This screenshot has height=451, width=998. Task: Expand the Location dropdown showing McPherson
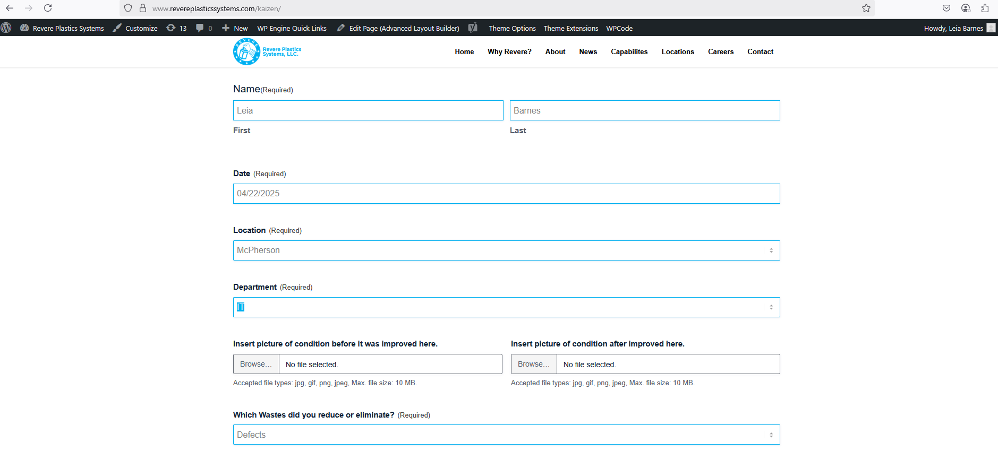(x=506, y=250)
